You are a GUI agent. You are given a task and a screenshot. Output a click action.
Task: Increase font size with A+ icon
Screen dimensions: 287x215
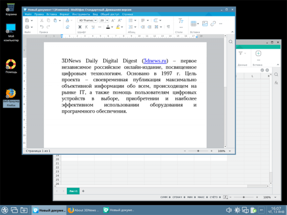tap(120, 20)
